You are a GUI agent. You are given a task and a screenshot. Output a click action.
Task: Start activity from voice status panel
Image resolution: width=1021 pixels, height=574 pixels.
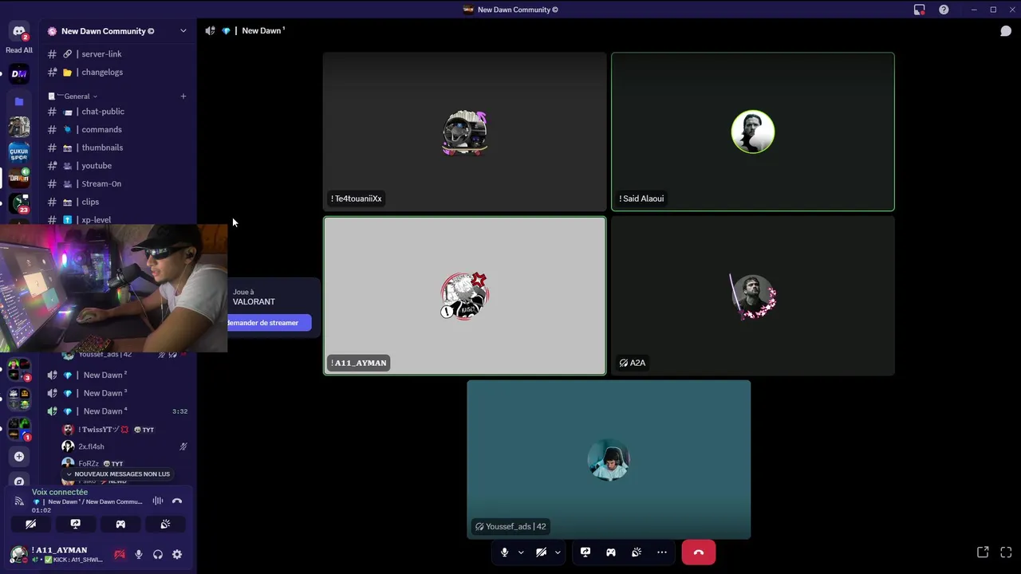pos(120,525)
